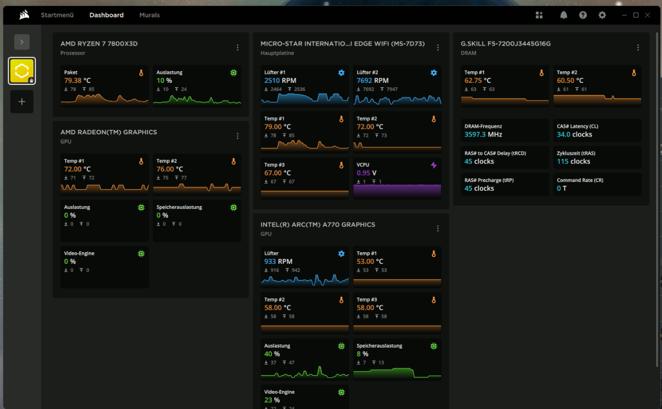Open the settings gear icon
The image size is (662, 409).
(x=602, y=15)
